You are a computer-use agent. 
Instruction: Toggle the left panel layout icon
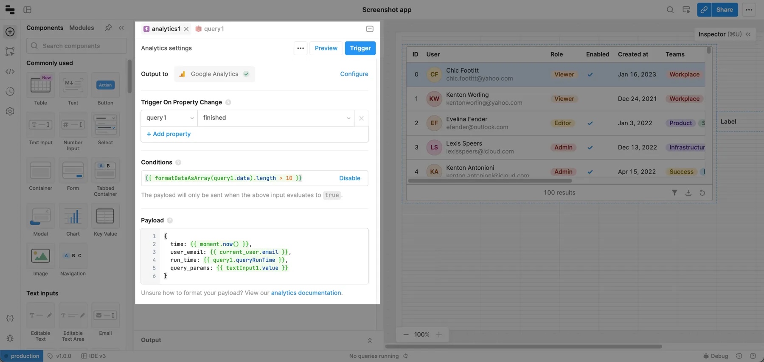tap(28, 10)
